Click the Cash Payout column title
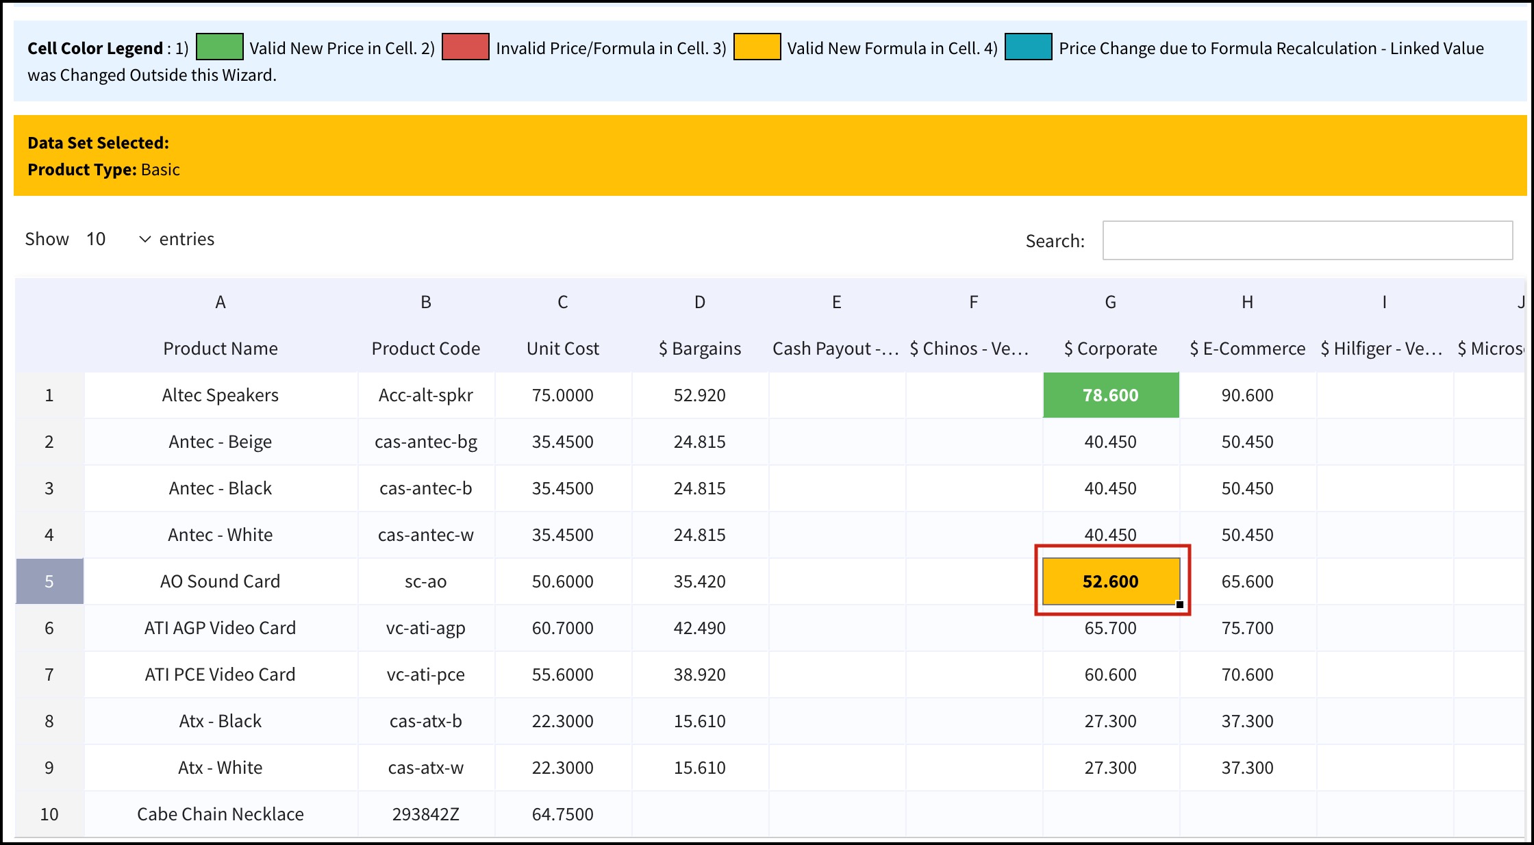Image resolution: width=1534 pixels, height=845 pixels. click(x=835, y=349)
